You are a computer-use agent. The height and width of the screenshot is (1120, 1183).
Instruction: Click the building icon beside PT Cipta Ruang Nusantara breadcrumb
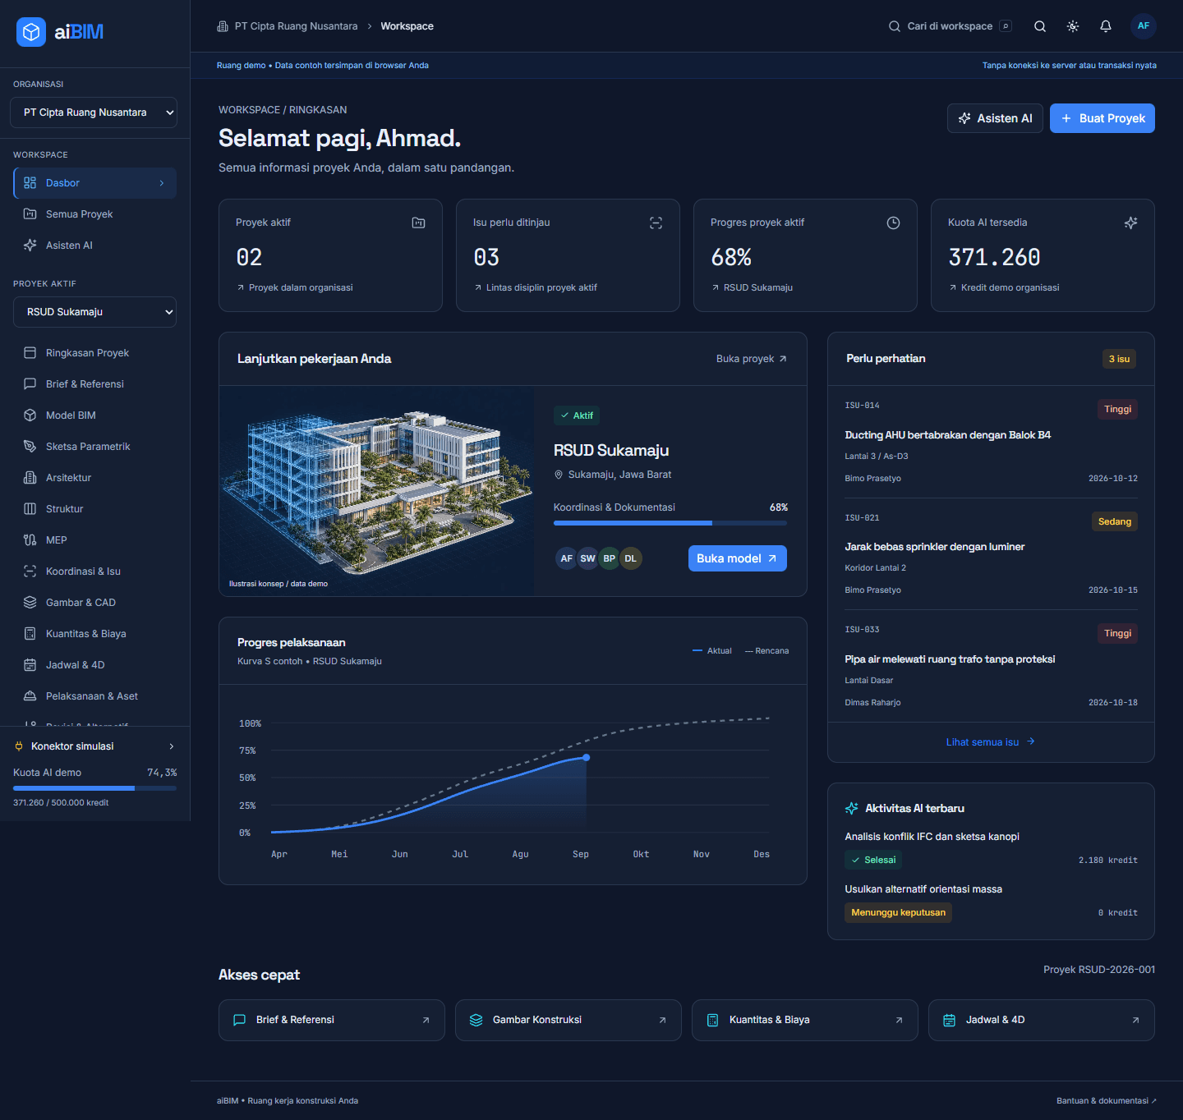[x=223, y=26]
